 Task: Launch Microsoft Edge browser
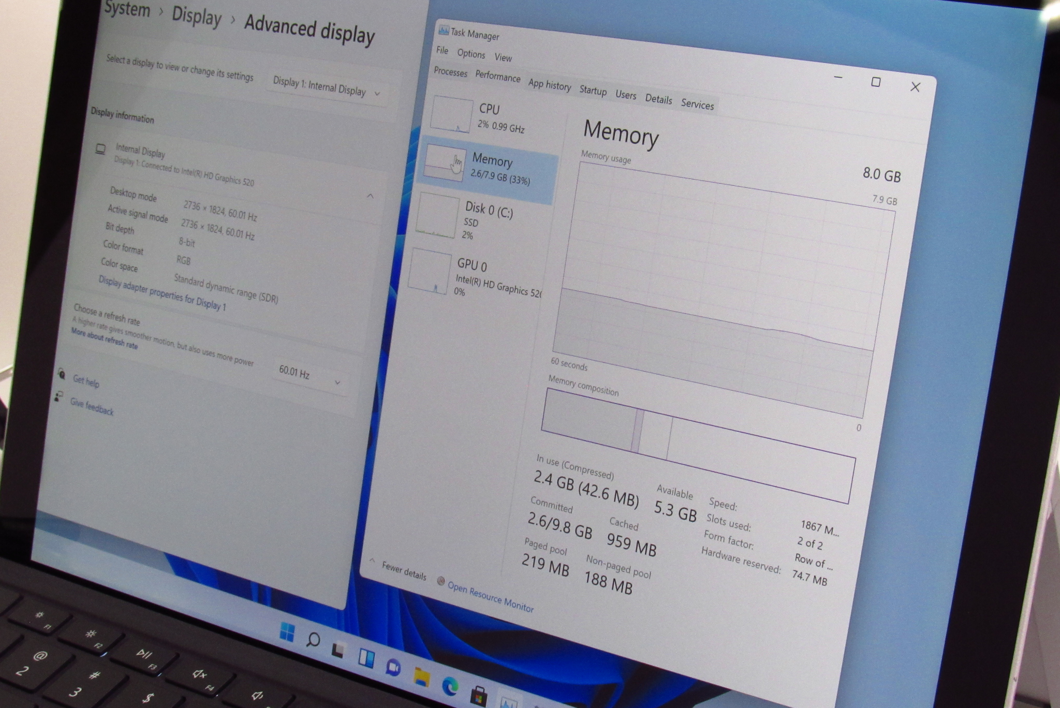[450, 687]
